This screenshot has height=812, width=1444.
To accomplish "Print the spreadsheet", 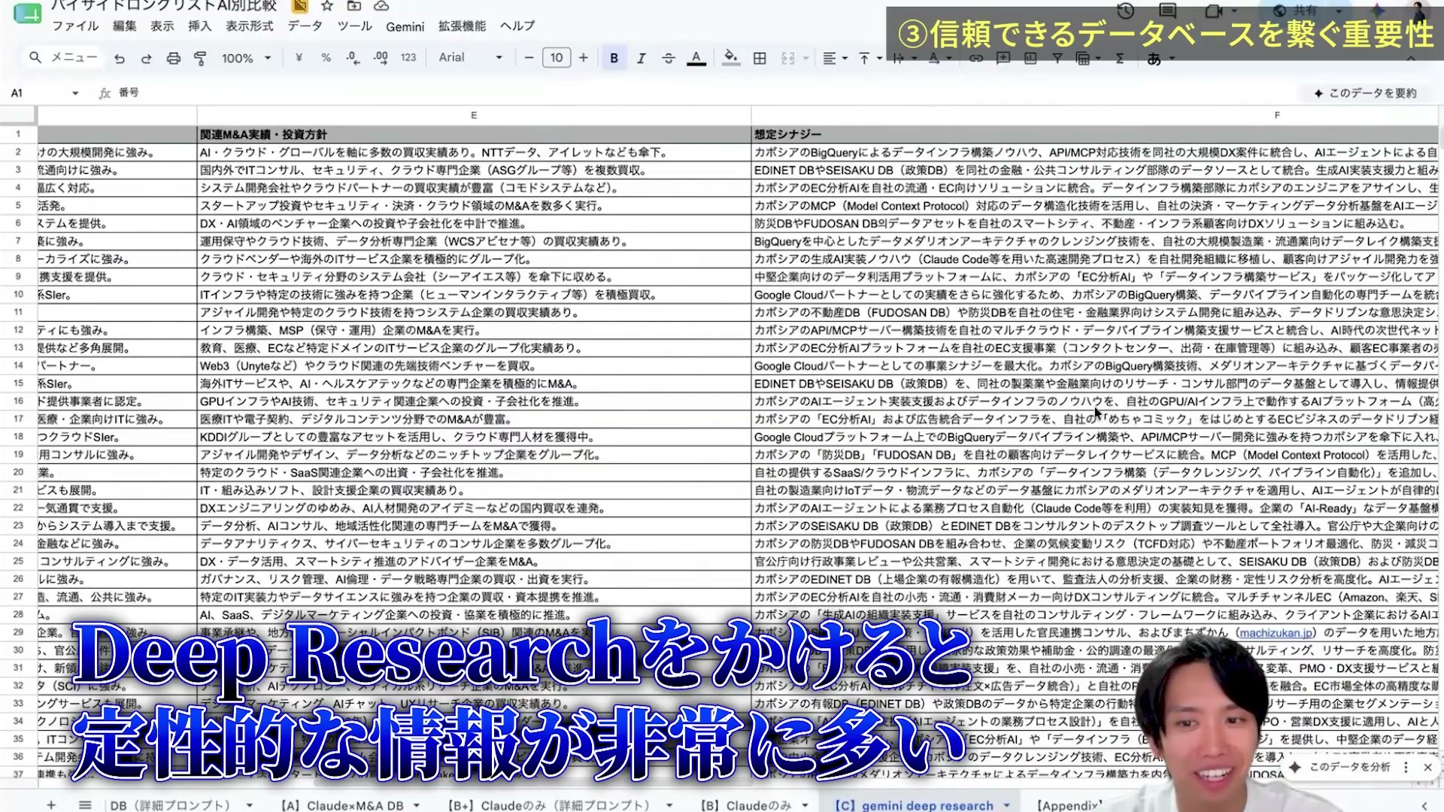I will click(174, 58).
